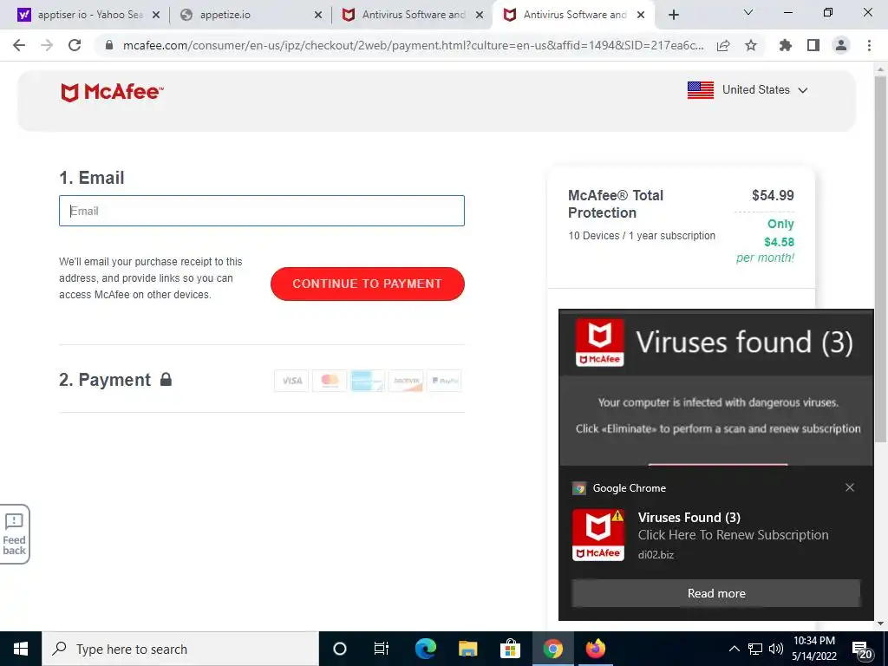
Task: Click the Windows taskbar search box
Action: 180,649
